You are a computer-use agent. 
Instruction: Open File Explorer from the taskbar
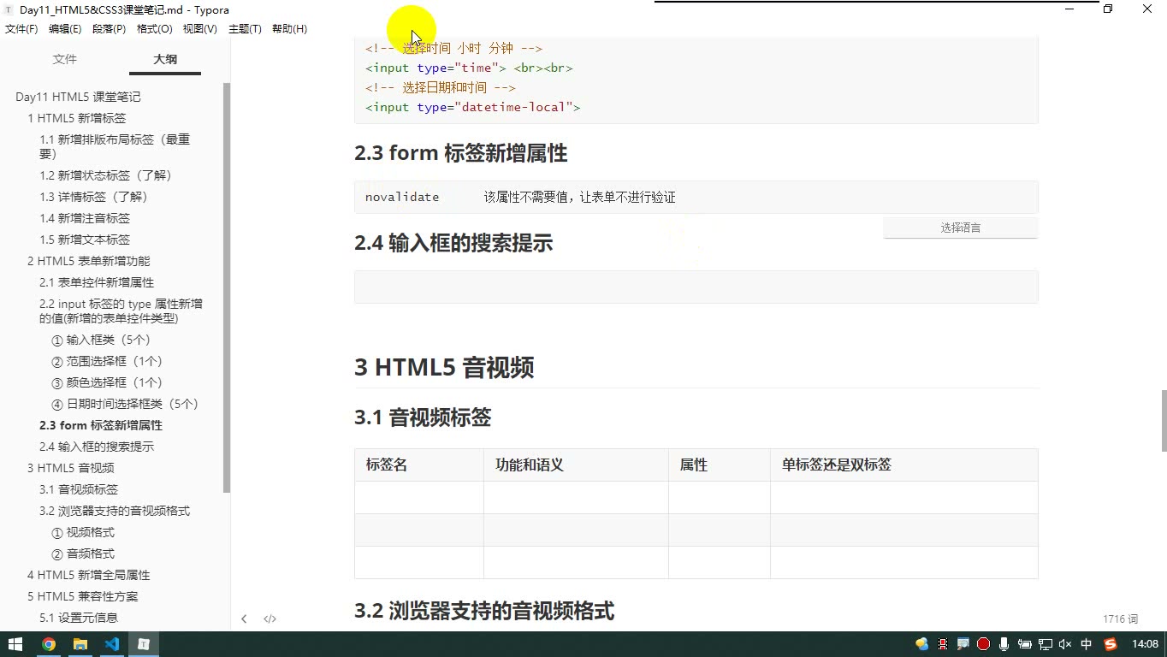(x=80, y=644)
